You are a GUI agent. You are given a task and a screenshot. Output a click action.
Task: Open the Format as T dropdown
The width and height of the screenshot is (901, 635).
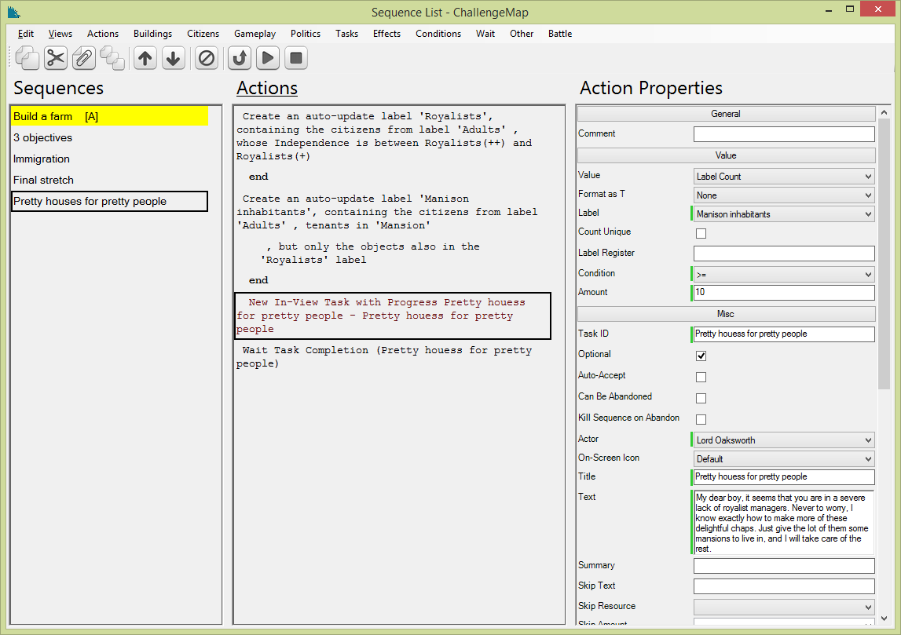coord(784,195)
